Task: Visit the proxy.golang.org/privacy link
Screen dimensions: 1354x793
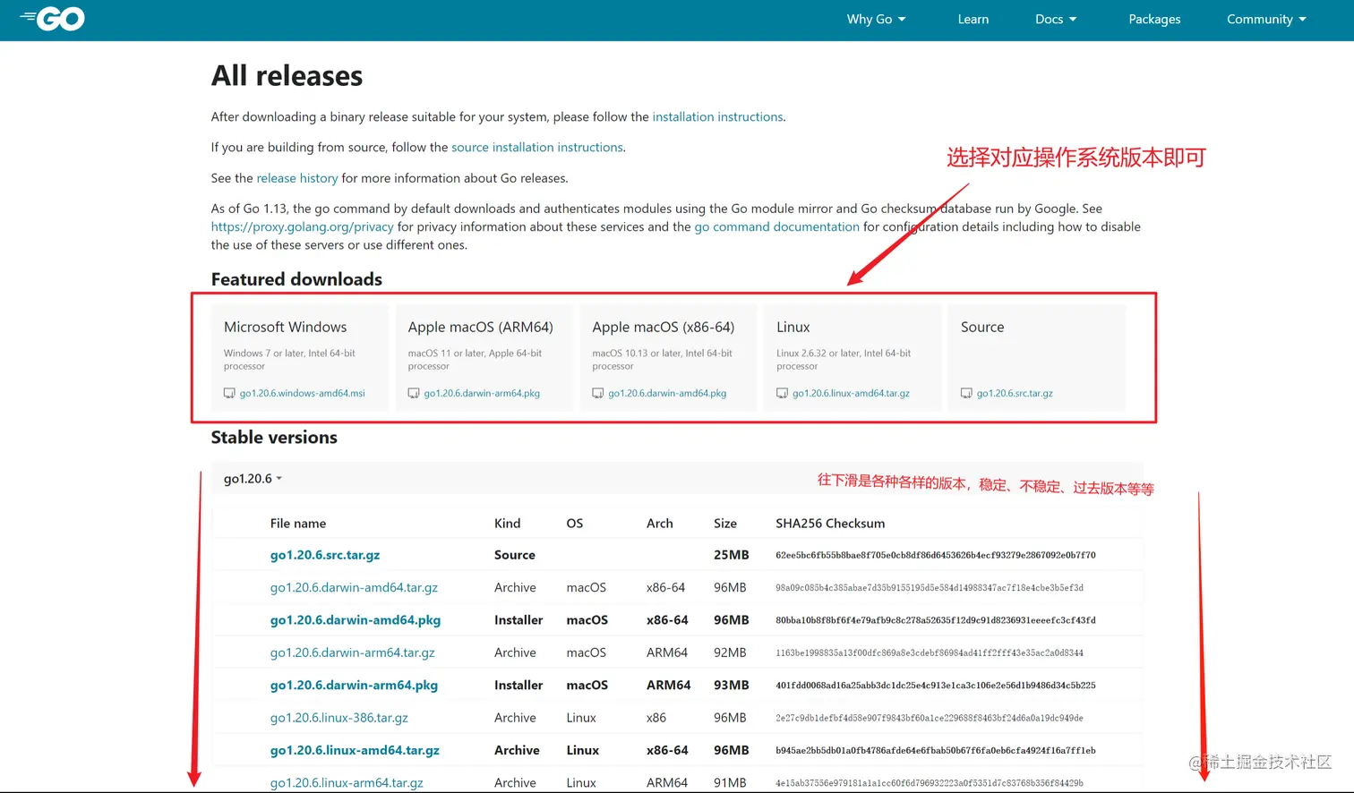Action: point(303,226)
